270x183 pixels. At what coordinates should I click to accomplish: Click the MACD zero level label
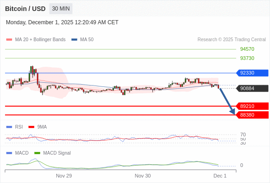coord(242,165)
